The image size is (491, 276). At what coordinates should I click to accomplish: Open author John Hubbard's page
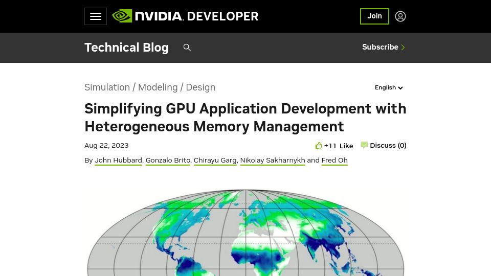click(x=118, y=160)
